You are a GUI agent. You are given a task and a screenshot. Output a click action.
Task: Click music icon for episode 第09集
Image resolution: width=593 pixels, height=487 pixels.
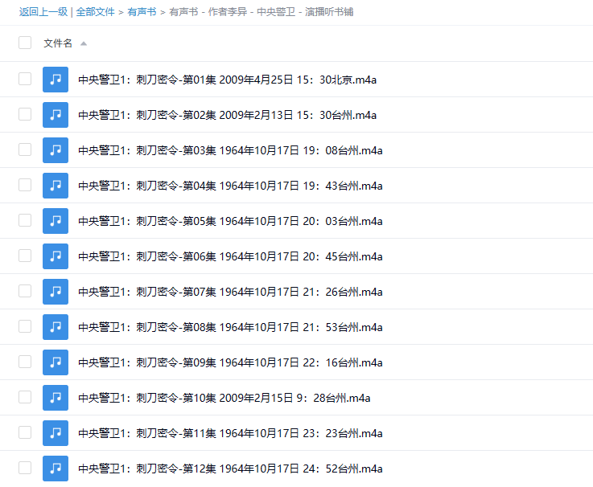click(x=56, y=362)
